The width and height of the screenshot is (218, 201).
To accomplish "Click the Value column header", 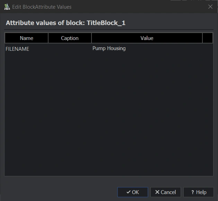I will pos(147,38).
